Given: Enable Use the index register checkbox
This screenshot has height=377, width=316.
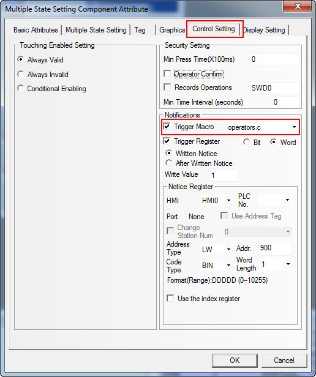Looking at the screenshot, I should (x=170, y=299).
